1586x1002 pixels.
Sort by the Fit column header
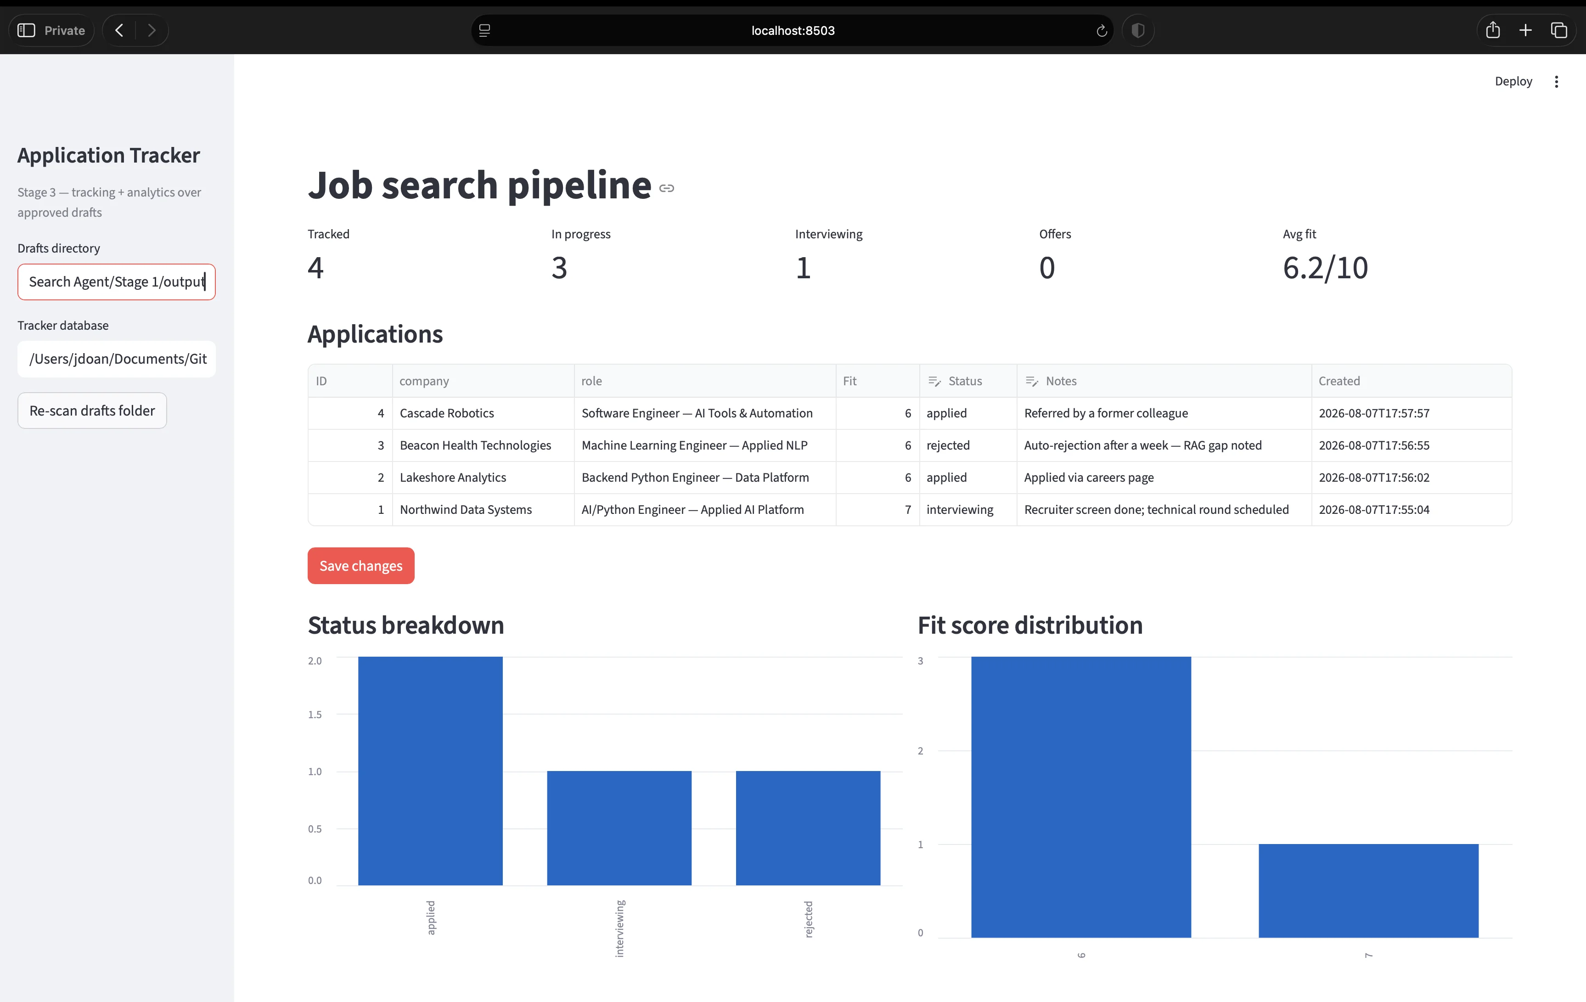coord(877,381)
